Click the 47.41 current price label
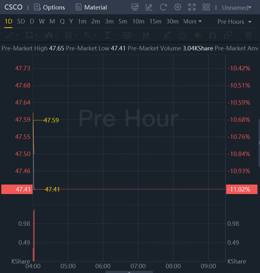The width and height of the screenshot is (260, 273). click(17, 189)
